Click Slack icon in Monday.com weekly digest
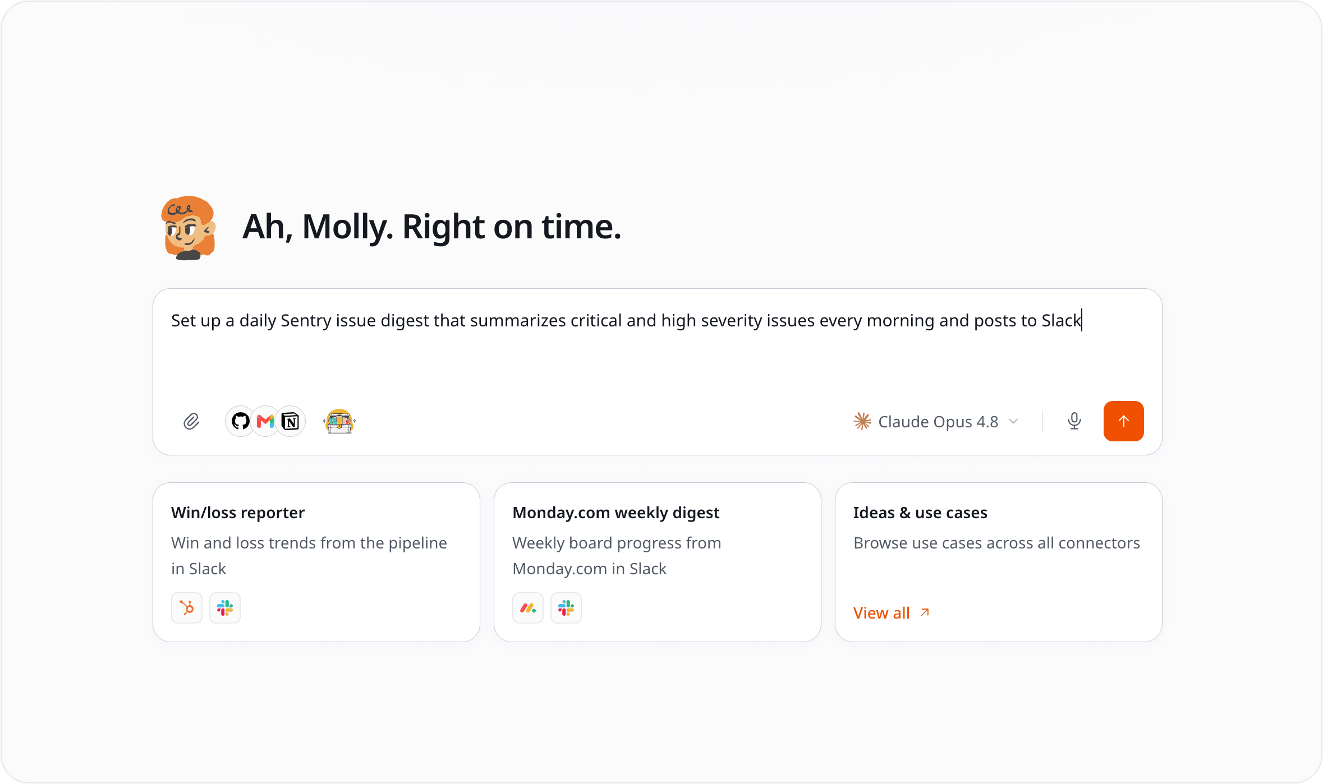This screenshot has width=1323, height=784. tap(566, 608)
